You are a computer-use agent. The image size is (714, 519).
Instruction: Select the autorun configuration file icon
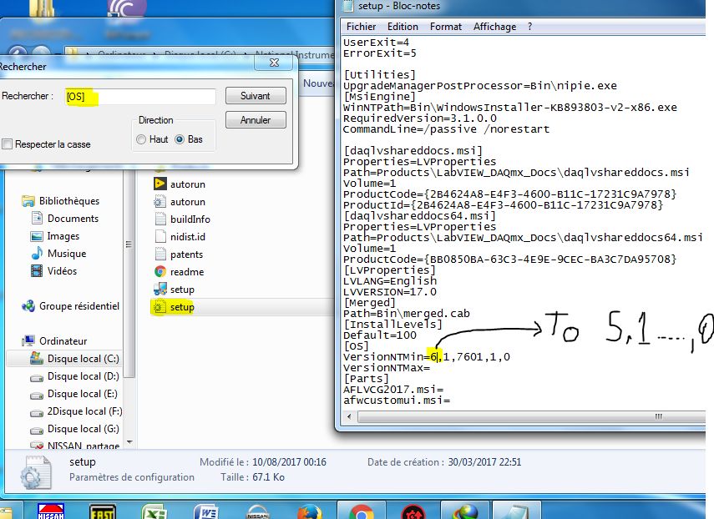point(160,201)
